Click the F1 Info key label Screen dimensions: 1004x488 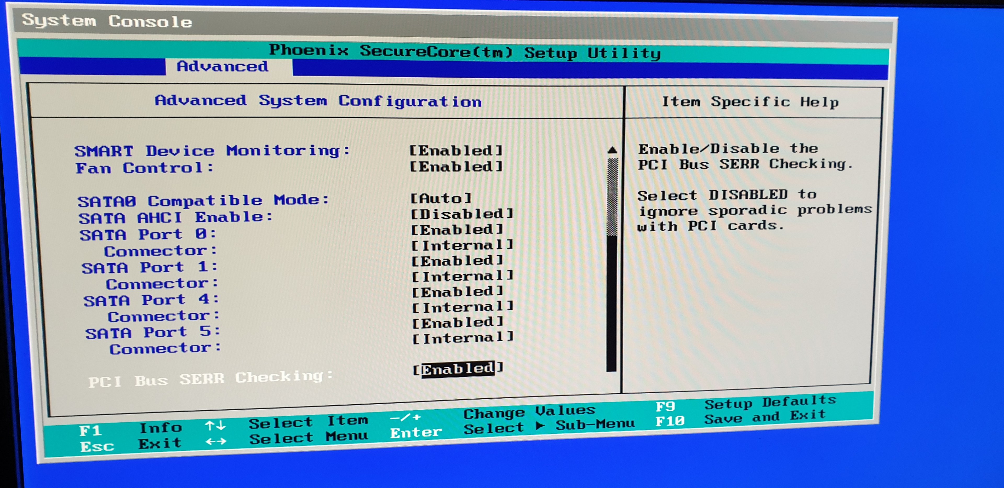point(90,431)
